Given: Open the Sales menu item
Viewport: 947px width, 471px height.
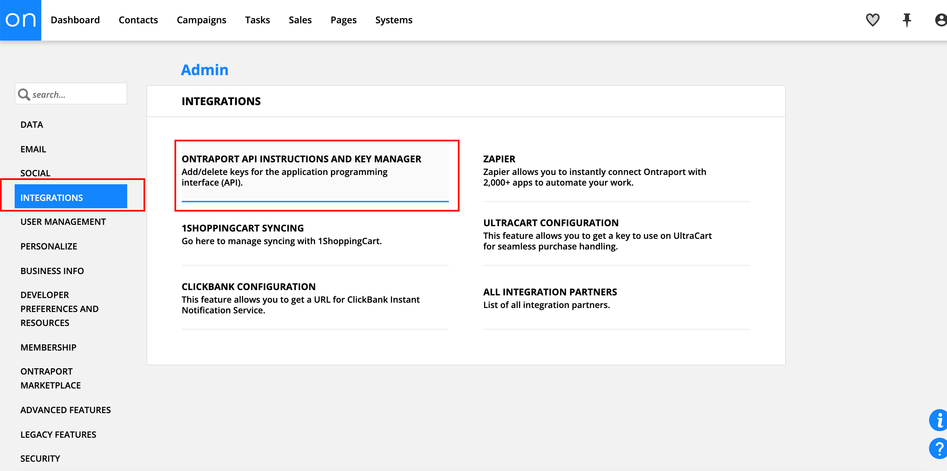Looking at the screenshot, I should (300, 20).
